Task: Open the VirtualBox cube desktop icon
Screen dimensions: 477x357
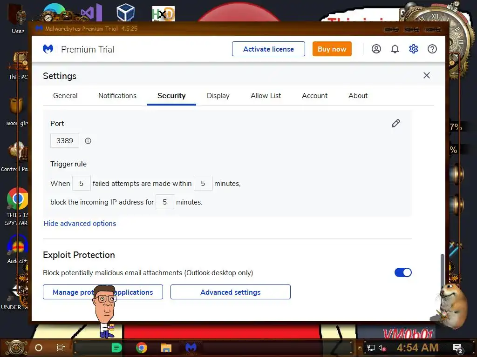Action: point(126,13)
